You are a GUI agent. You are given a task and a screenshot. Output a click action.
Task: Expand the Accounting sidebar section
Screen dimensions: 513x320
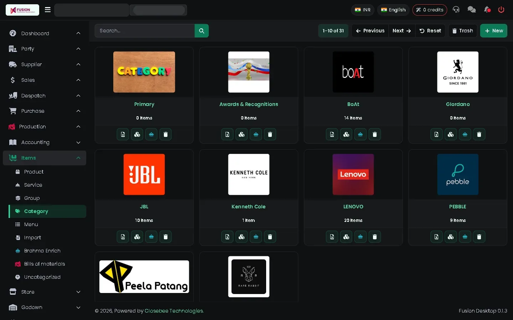pyautogui.click(x=45, y=142)
